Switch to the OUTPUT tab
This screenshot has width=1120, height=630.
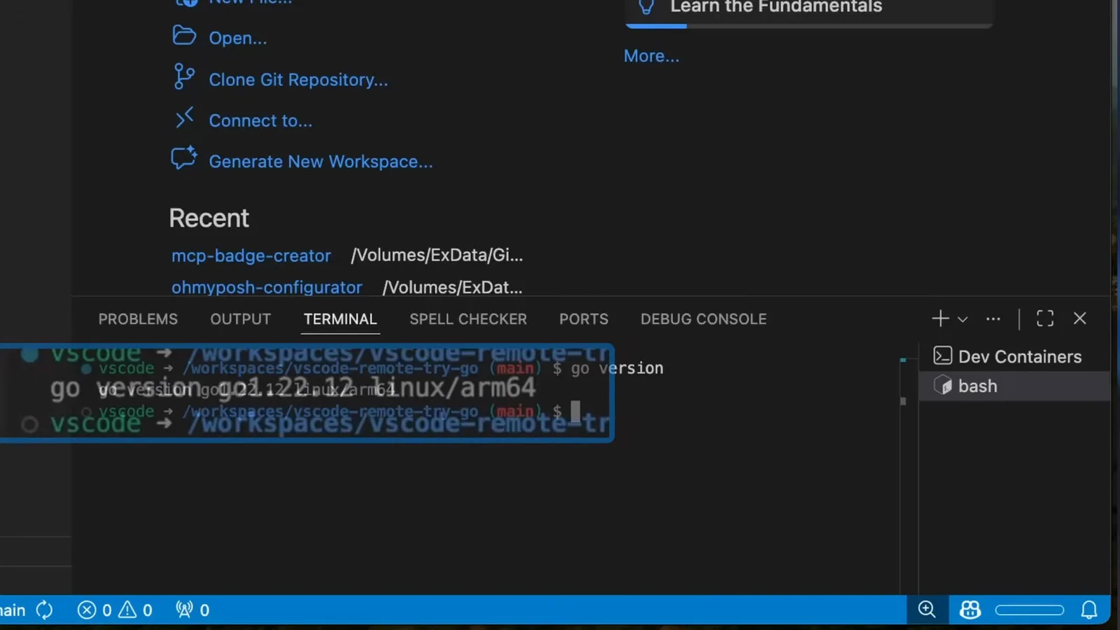[241, 319]
